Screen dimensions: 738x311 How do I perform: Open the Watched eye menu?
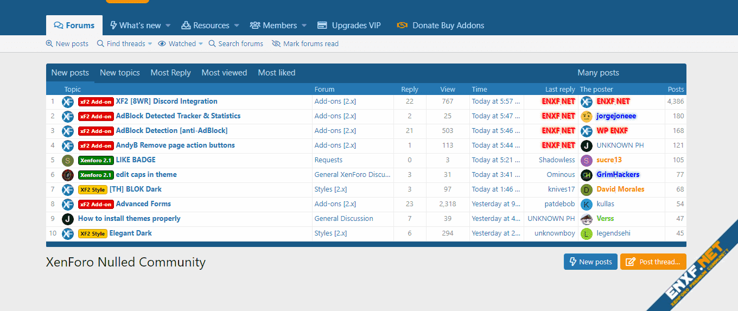click(181, 44)
